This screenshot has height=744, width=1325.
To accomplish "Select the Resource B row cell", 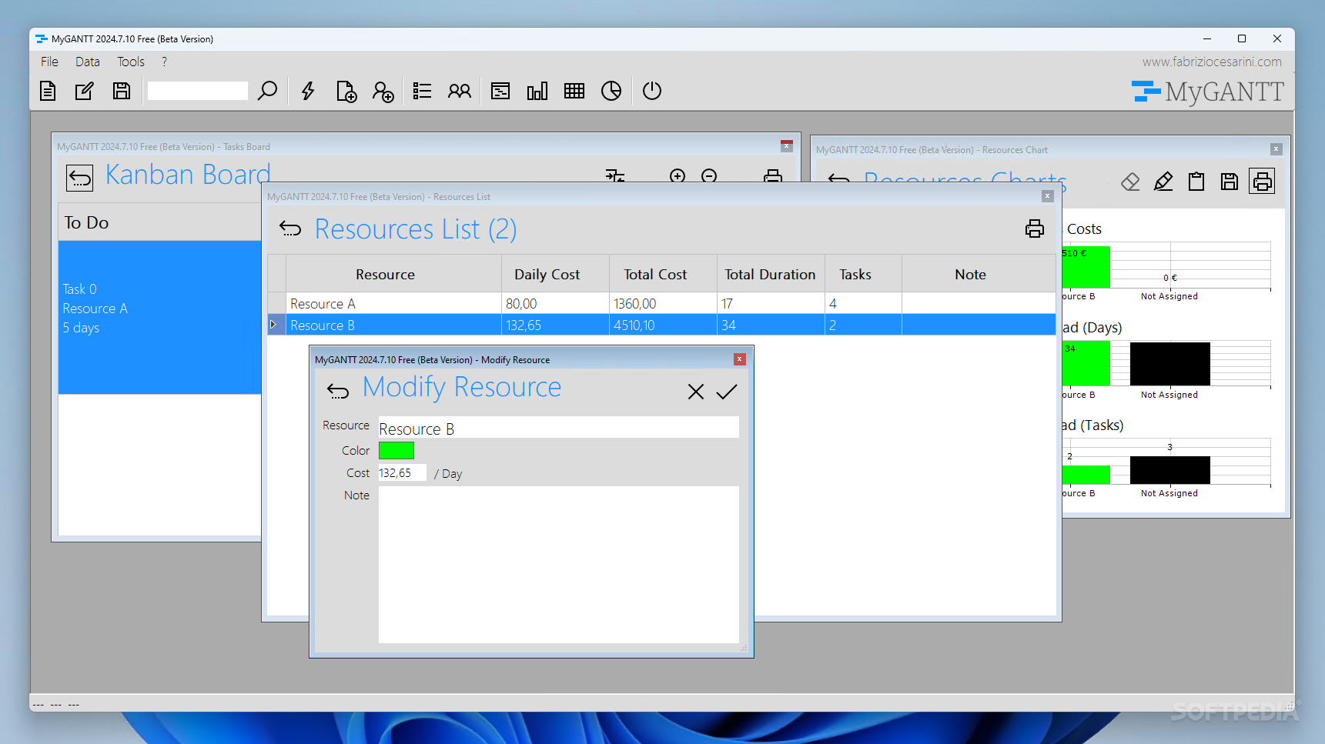I will click(393, 325).
